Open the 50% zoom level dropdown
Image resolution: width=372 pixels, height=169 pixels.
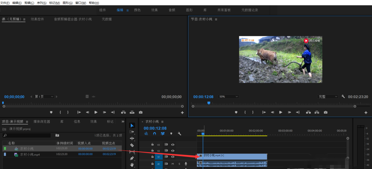tap(228, 97)
